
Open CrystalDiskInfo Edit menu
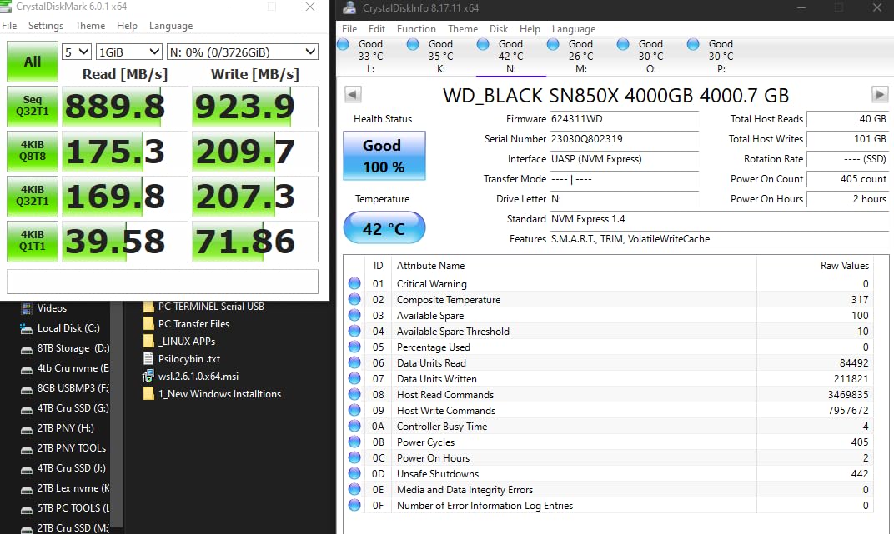click(x=376, y=29)
